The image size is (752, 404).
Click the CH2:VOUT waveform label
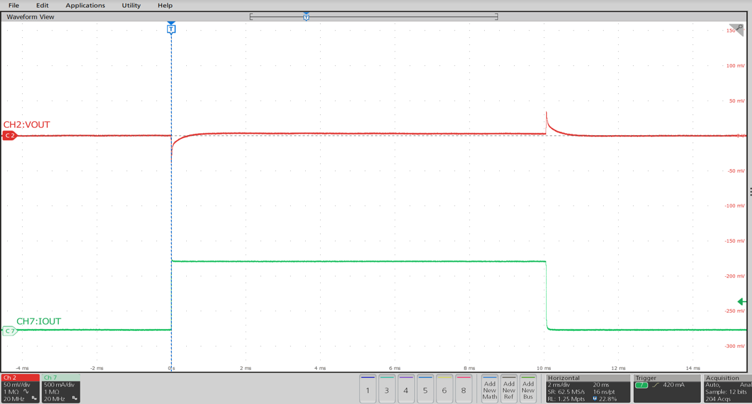[x=26, y=125]
